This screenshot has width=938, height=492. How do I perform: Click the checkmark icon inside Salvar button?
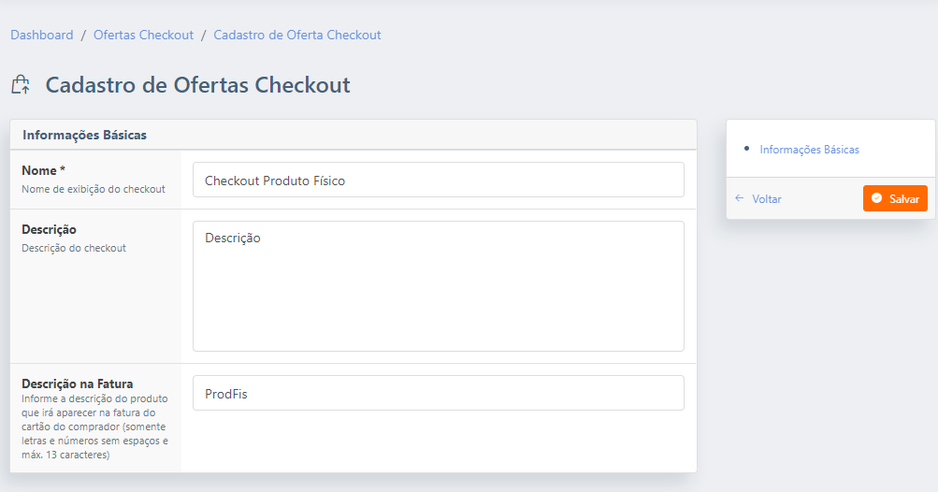click(876, 198)
